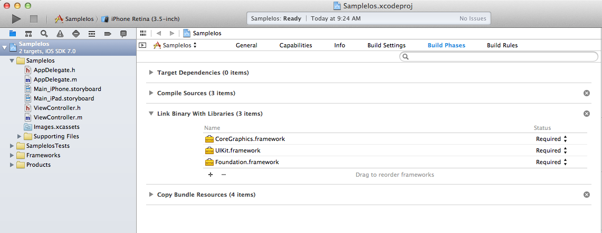The height and width of the screenshot is (233, 602).
Task: Change UIKit.framework Required status stepper
Action: (565, 150)
